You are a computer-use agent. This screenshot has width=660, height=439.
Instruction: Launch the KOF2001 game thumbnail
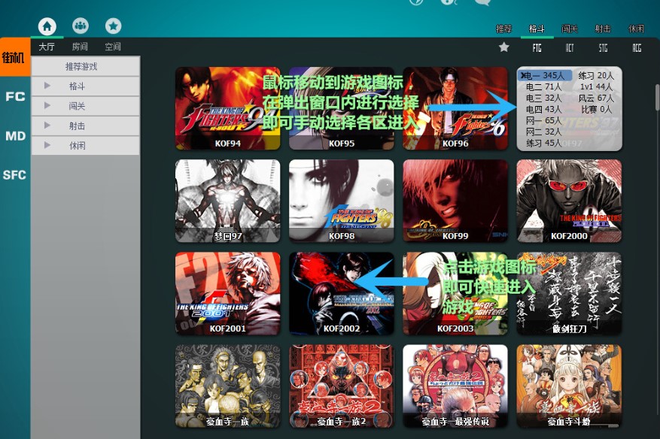(x=228, y=293)
